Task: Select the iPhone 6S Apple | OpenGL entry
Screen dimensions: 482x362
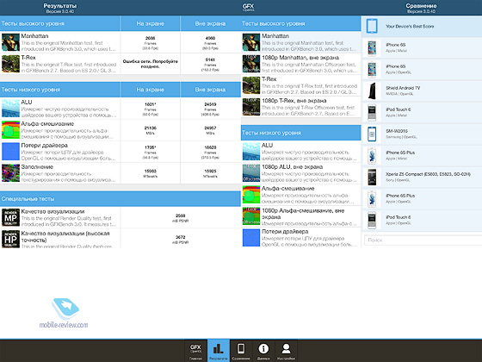Action: coord(422,69)
